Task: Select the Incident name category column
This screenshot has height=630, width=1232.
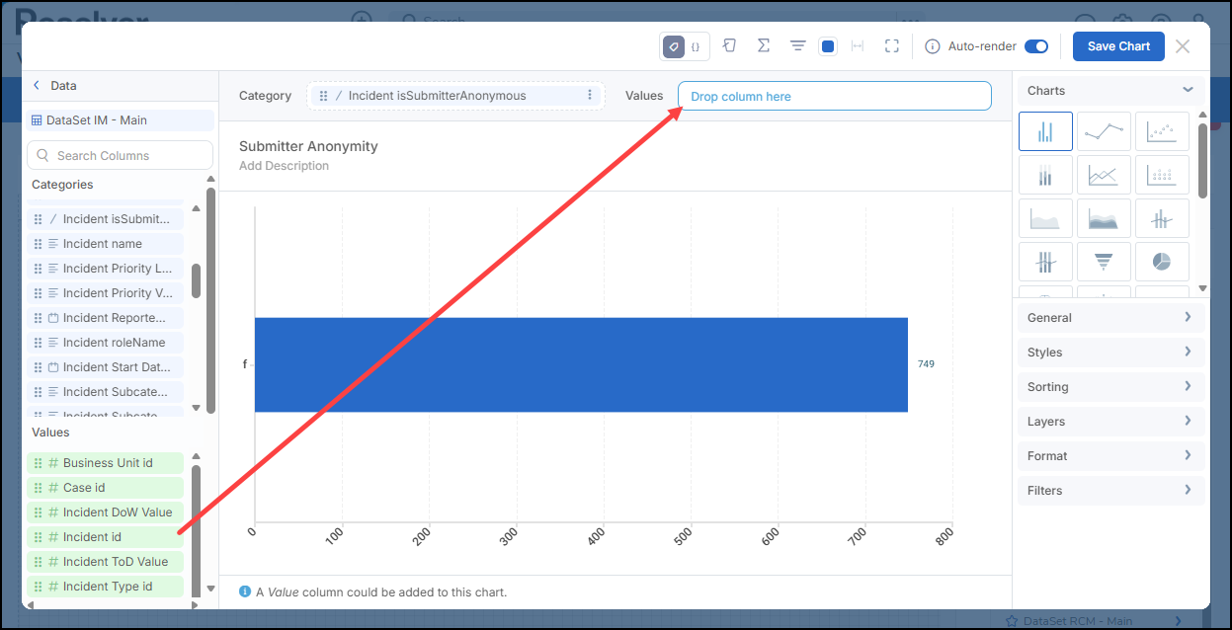Action: (x=105, y=244)
